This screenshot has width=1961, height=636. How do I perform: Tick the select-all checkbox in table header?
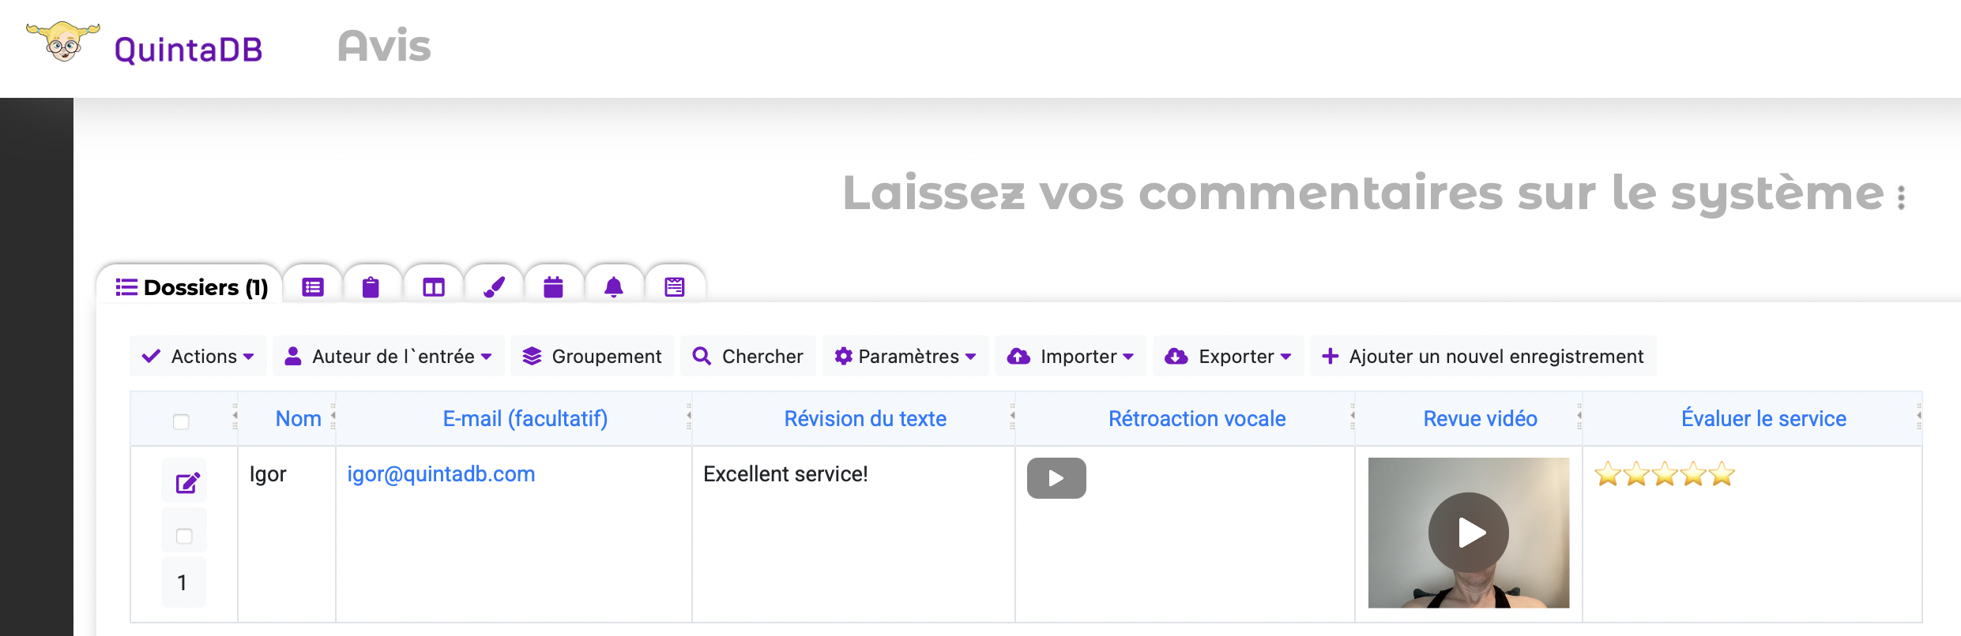(x=181, y=421)
